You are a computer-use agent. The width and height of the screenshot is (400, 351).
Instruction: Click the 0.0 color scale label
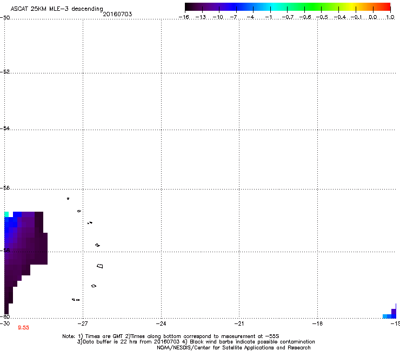tap(373, 17)
